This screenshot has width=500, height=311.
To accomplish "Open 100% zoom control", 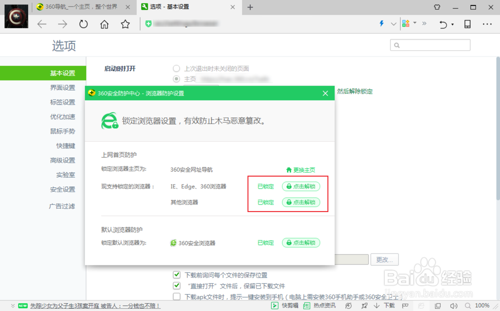I will (477, 305).
